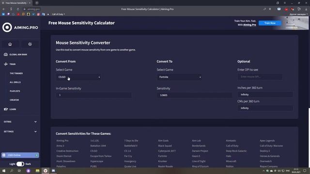Click the Learn graduation cap icon

(x=6, y=109)
